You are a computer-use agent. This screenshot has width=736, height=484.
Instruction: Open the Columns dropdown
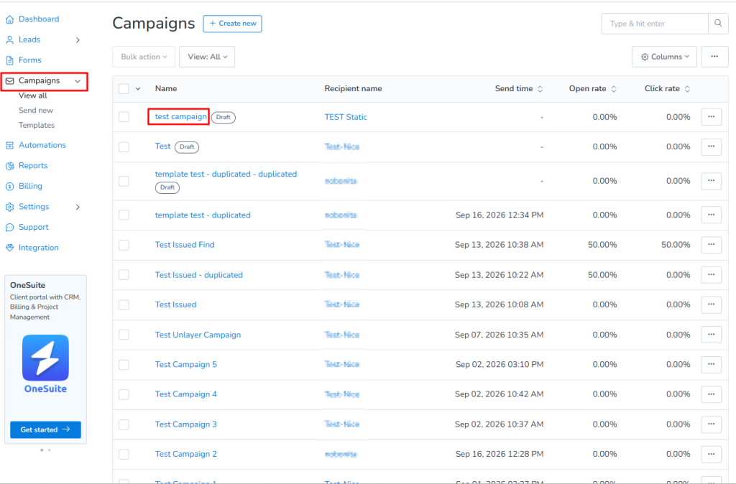pos(665,57)
